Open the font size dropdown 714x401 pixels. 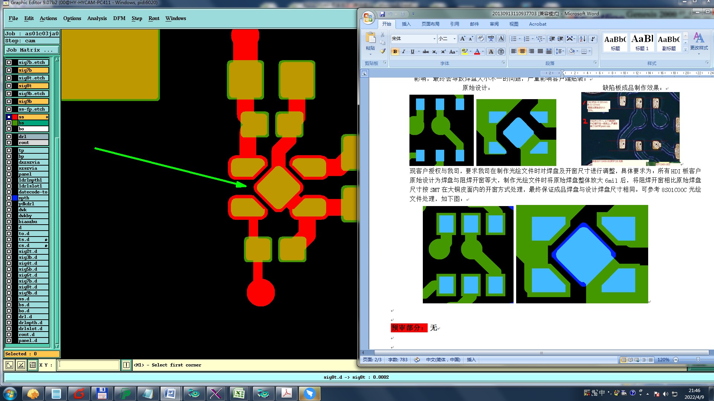pyautogui.click(x=454, y=39)
